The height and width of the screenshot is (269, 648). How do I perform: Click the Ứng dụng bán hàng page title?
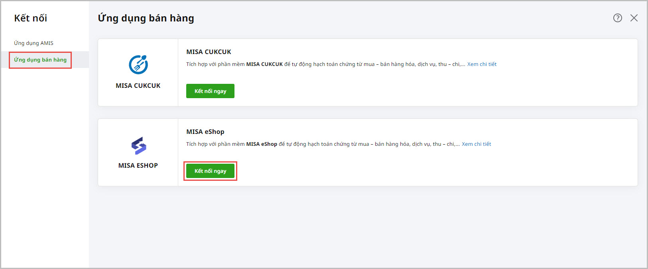pyautogui.click(x=146, y=18)
